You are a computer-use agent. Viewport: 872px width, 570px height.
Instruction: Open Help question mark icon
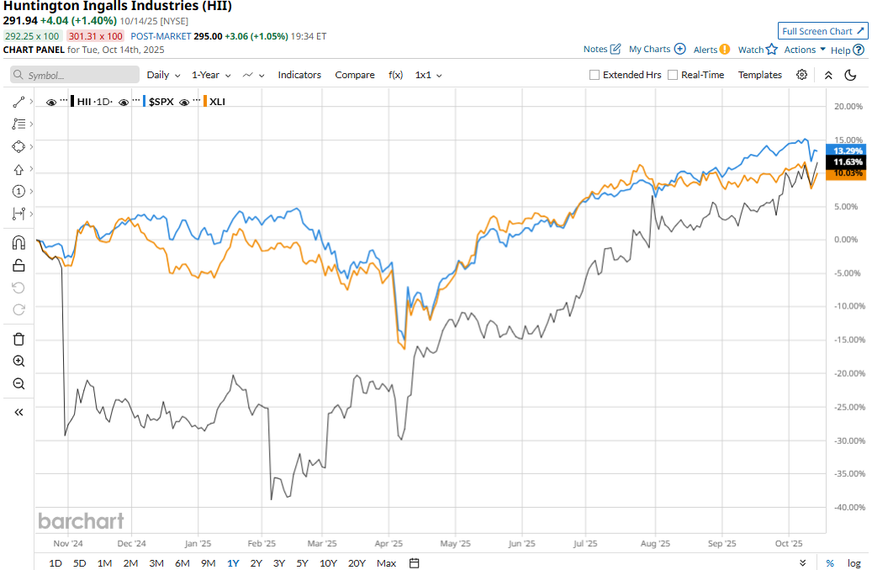point(859,50)
